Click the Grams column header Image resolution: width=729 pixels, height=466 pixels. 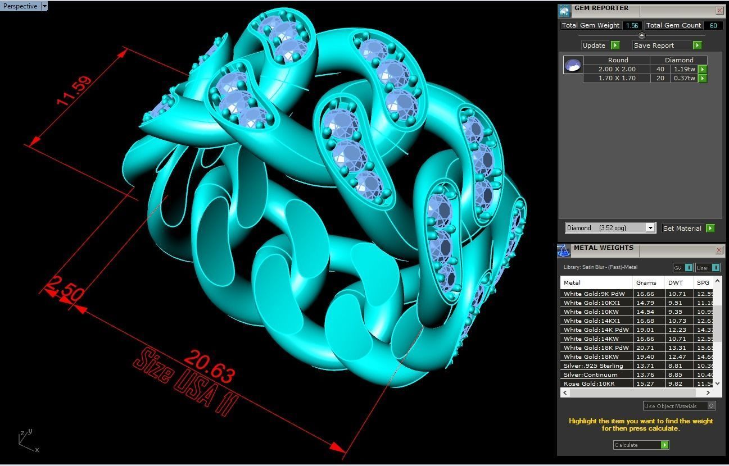649,282
